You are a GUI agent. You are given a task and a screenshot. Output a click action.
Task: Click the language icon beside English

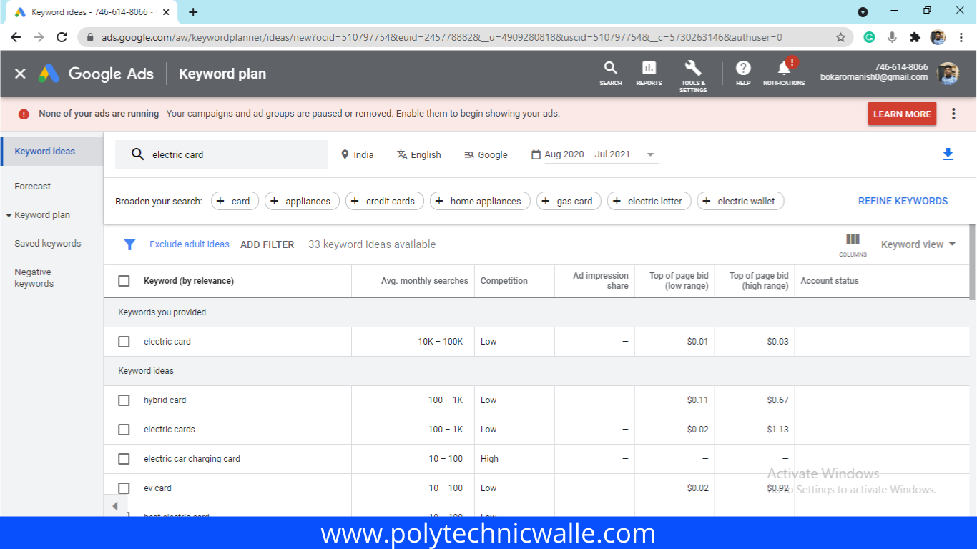click(x=402, y=154)
